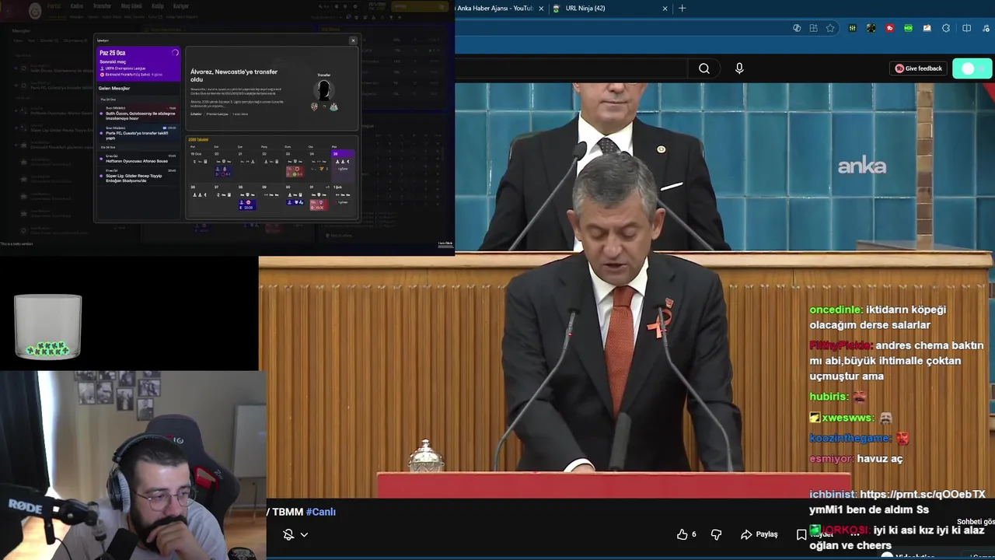Select the highlighted 25 date calendar cell
Screen dimensions: 995x560
point(343,164)
